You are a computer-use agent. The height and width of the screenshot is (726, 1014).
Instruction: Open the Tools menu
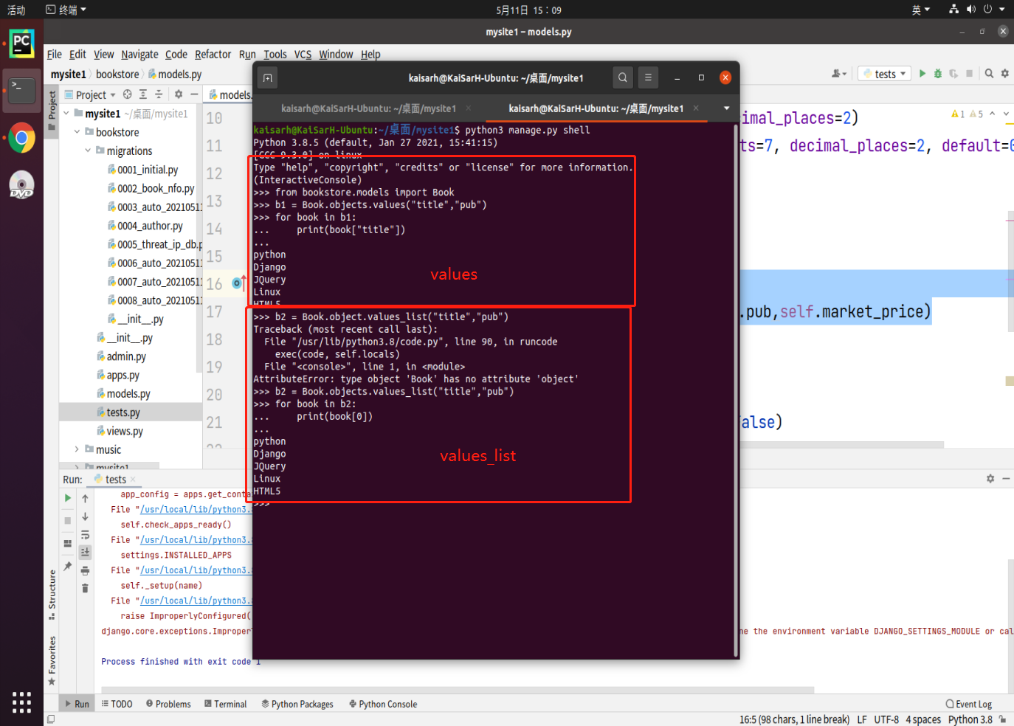click(x=275, y=55)
